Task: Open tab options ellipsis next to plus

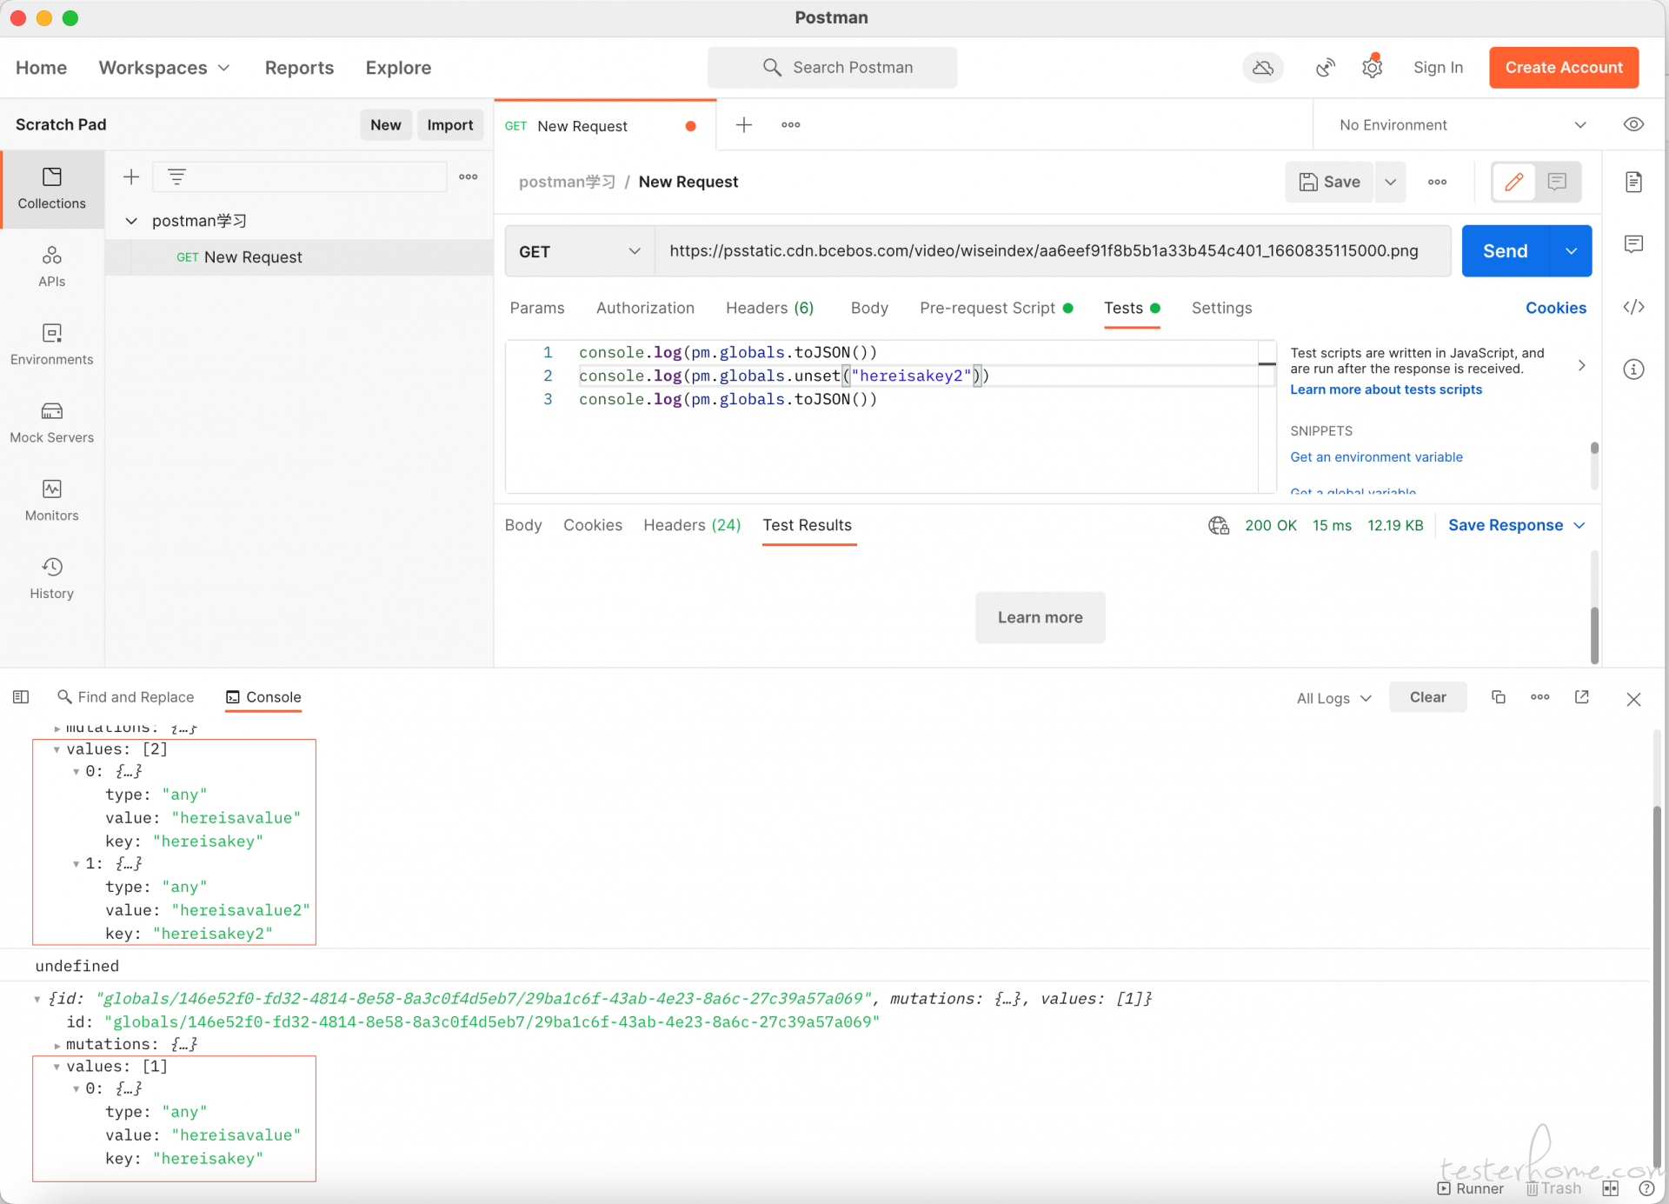Action: [791, 125]
